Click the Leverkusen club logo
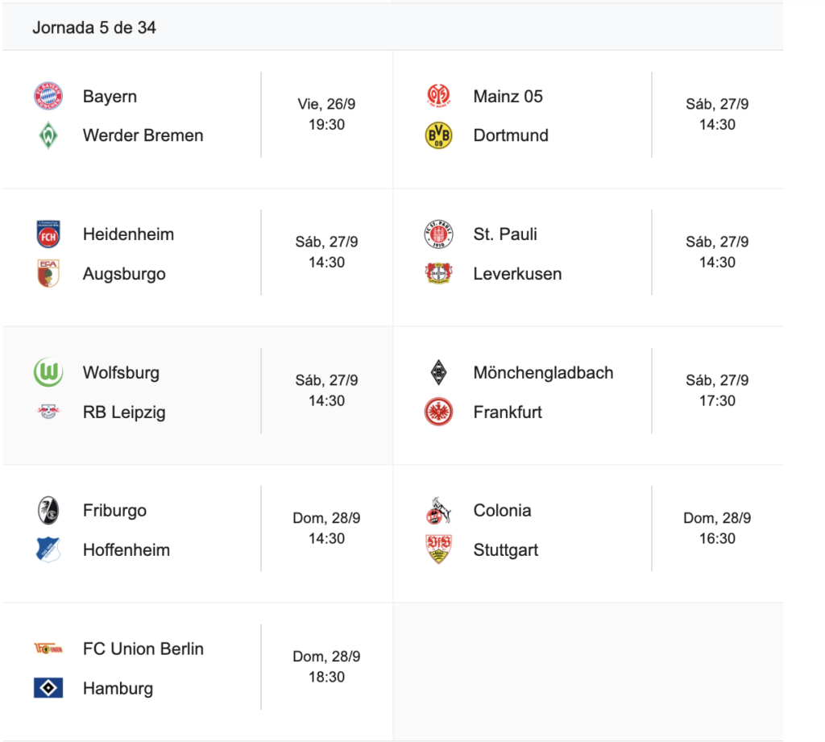This screenshot has width=825, height=742. (438, 274)
